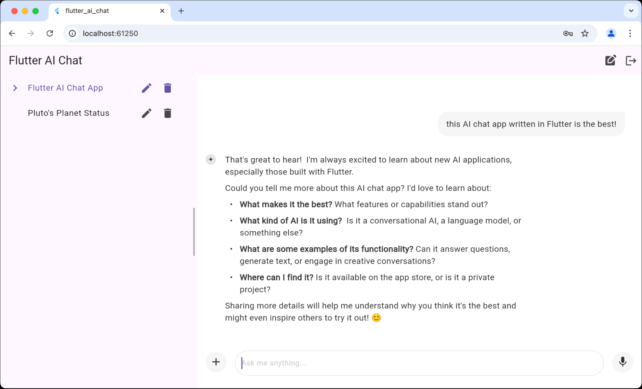Click the localhost:61250 address bar
This screenshot has height=389, width=642.
(x=330, y=33)
